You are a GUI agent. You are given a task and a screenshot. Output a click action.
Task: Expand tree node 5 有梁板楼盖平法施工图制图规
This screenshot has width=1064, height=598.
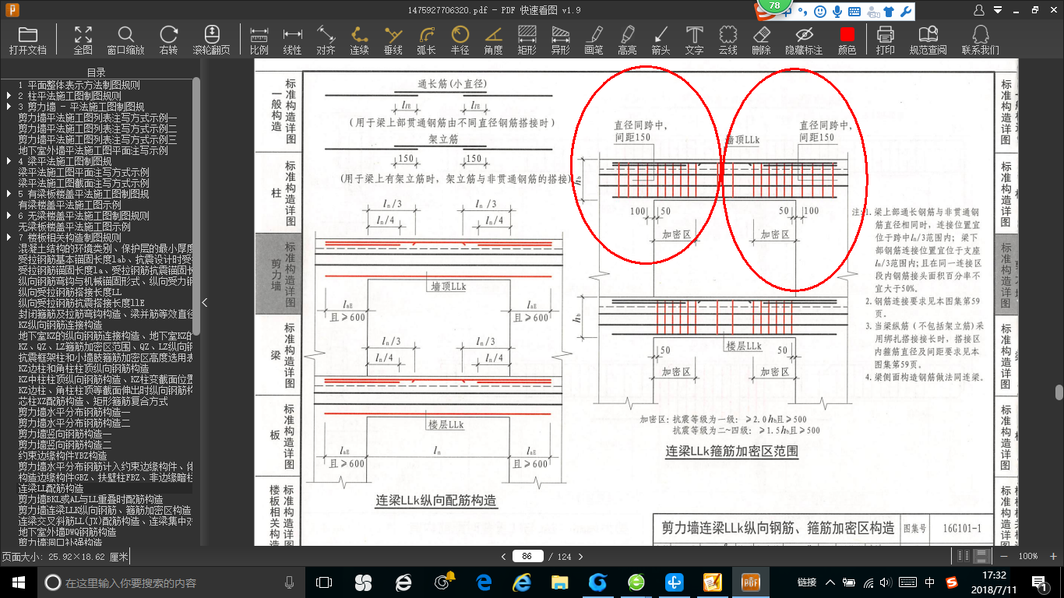click(9, 194)
